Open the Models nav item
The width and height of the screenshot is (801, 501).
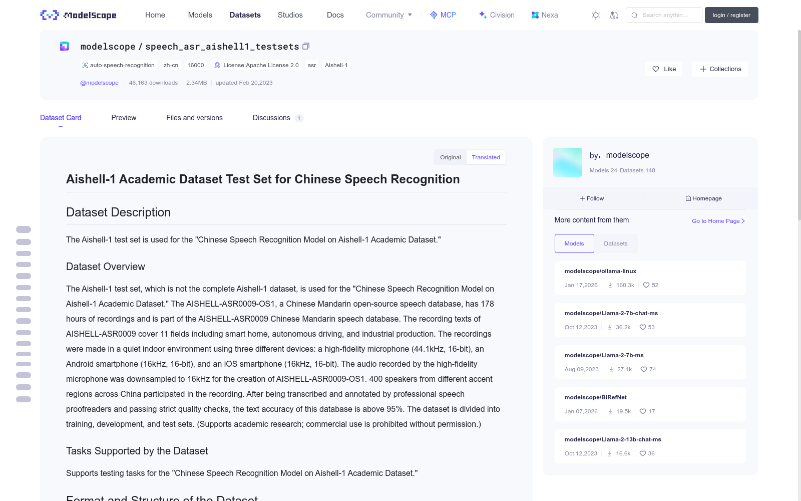click(x=200, y=15)
